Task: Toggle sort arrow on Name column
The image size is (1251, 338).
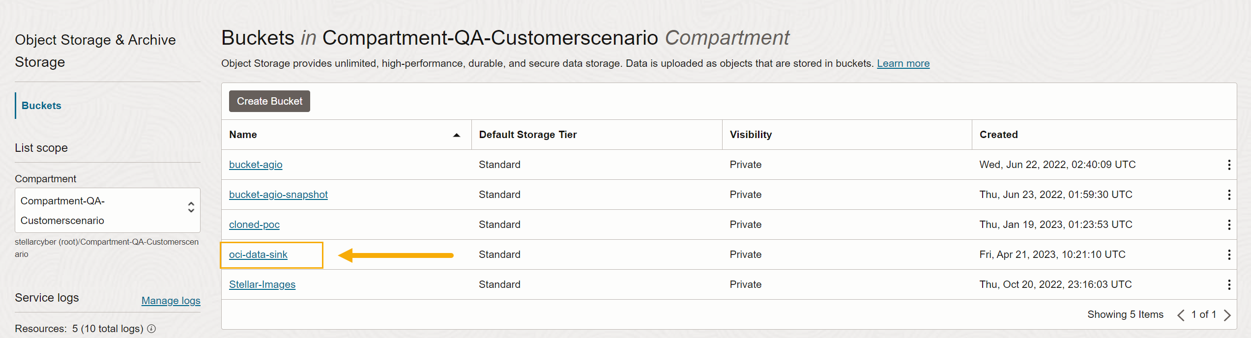Action: (456, 135)
